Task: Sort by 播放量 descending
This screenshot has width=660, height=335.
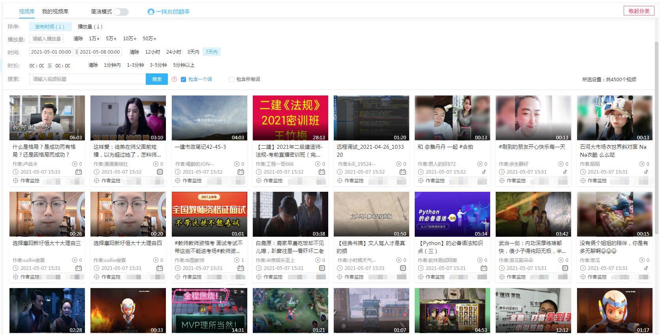Action: [x=90, y=27]
